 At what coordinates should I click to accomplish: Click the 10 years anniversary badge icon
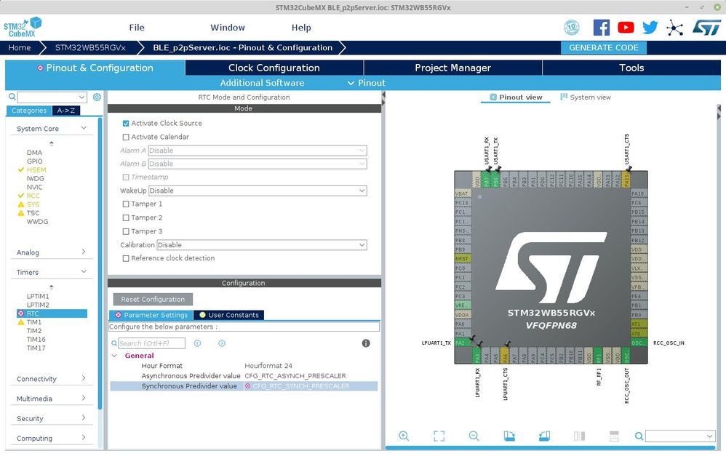coord(572,28)
